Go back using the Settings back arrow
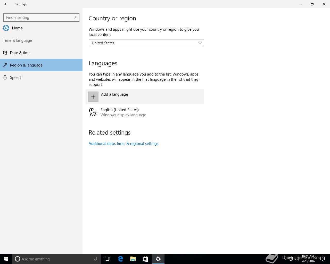This screenshot has width=330, height=264. pos(6,4)
